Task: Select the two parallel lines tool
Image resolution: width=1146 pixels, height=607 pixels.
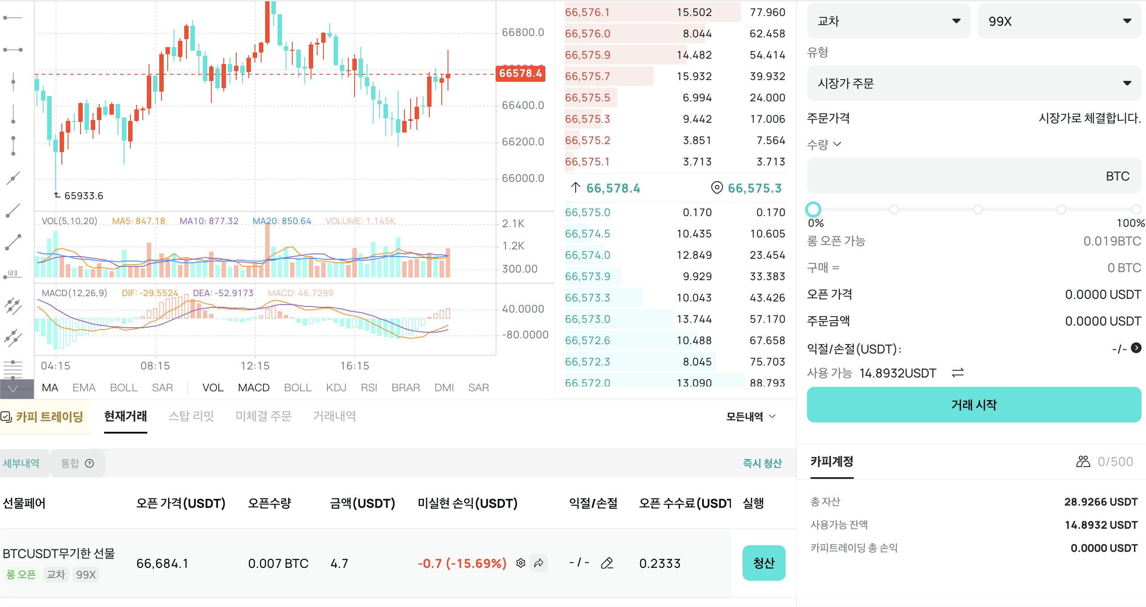Action: 13,338
